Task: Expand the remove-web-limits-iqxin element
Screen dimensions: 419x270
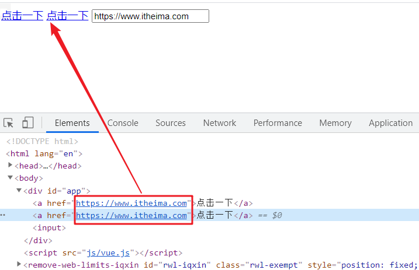Action: (19, 265)
